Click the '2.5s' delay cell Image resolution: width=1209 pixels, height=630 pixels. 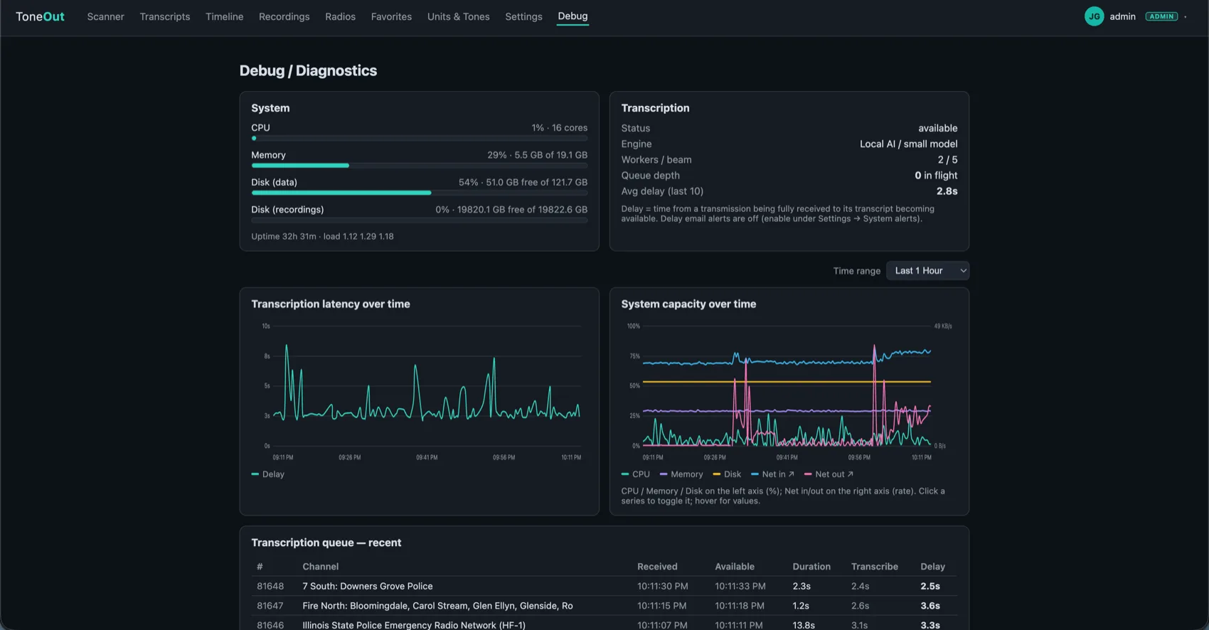click(x=930, y=586)
